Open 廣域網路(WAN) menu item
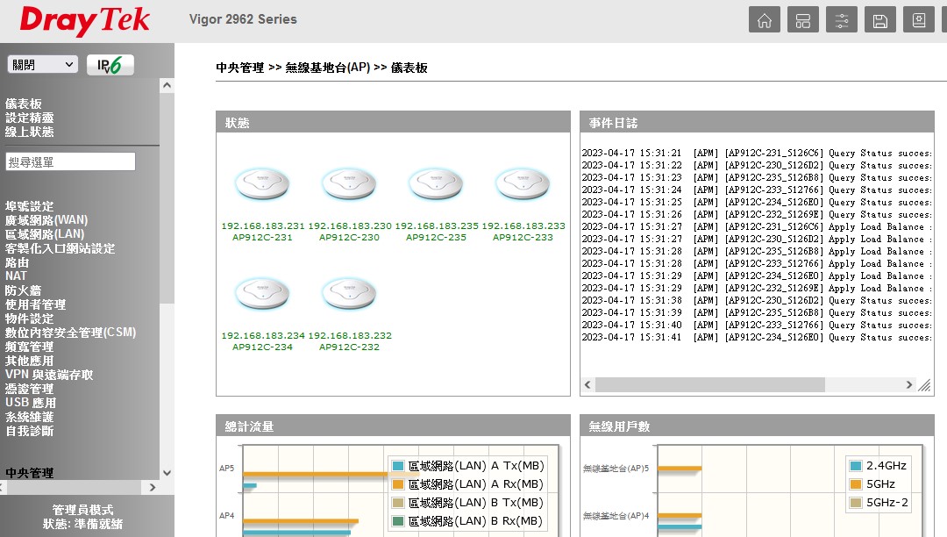Image resolution: width=947 pixels, height=537 pixels. [x=46, y=220]
